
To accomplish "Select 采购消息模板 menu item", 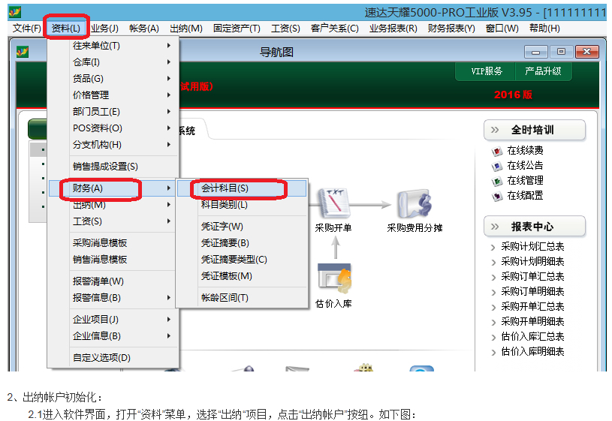I will coord(113,242).
